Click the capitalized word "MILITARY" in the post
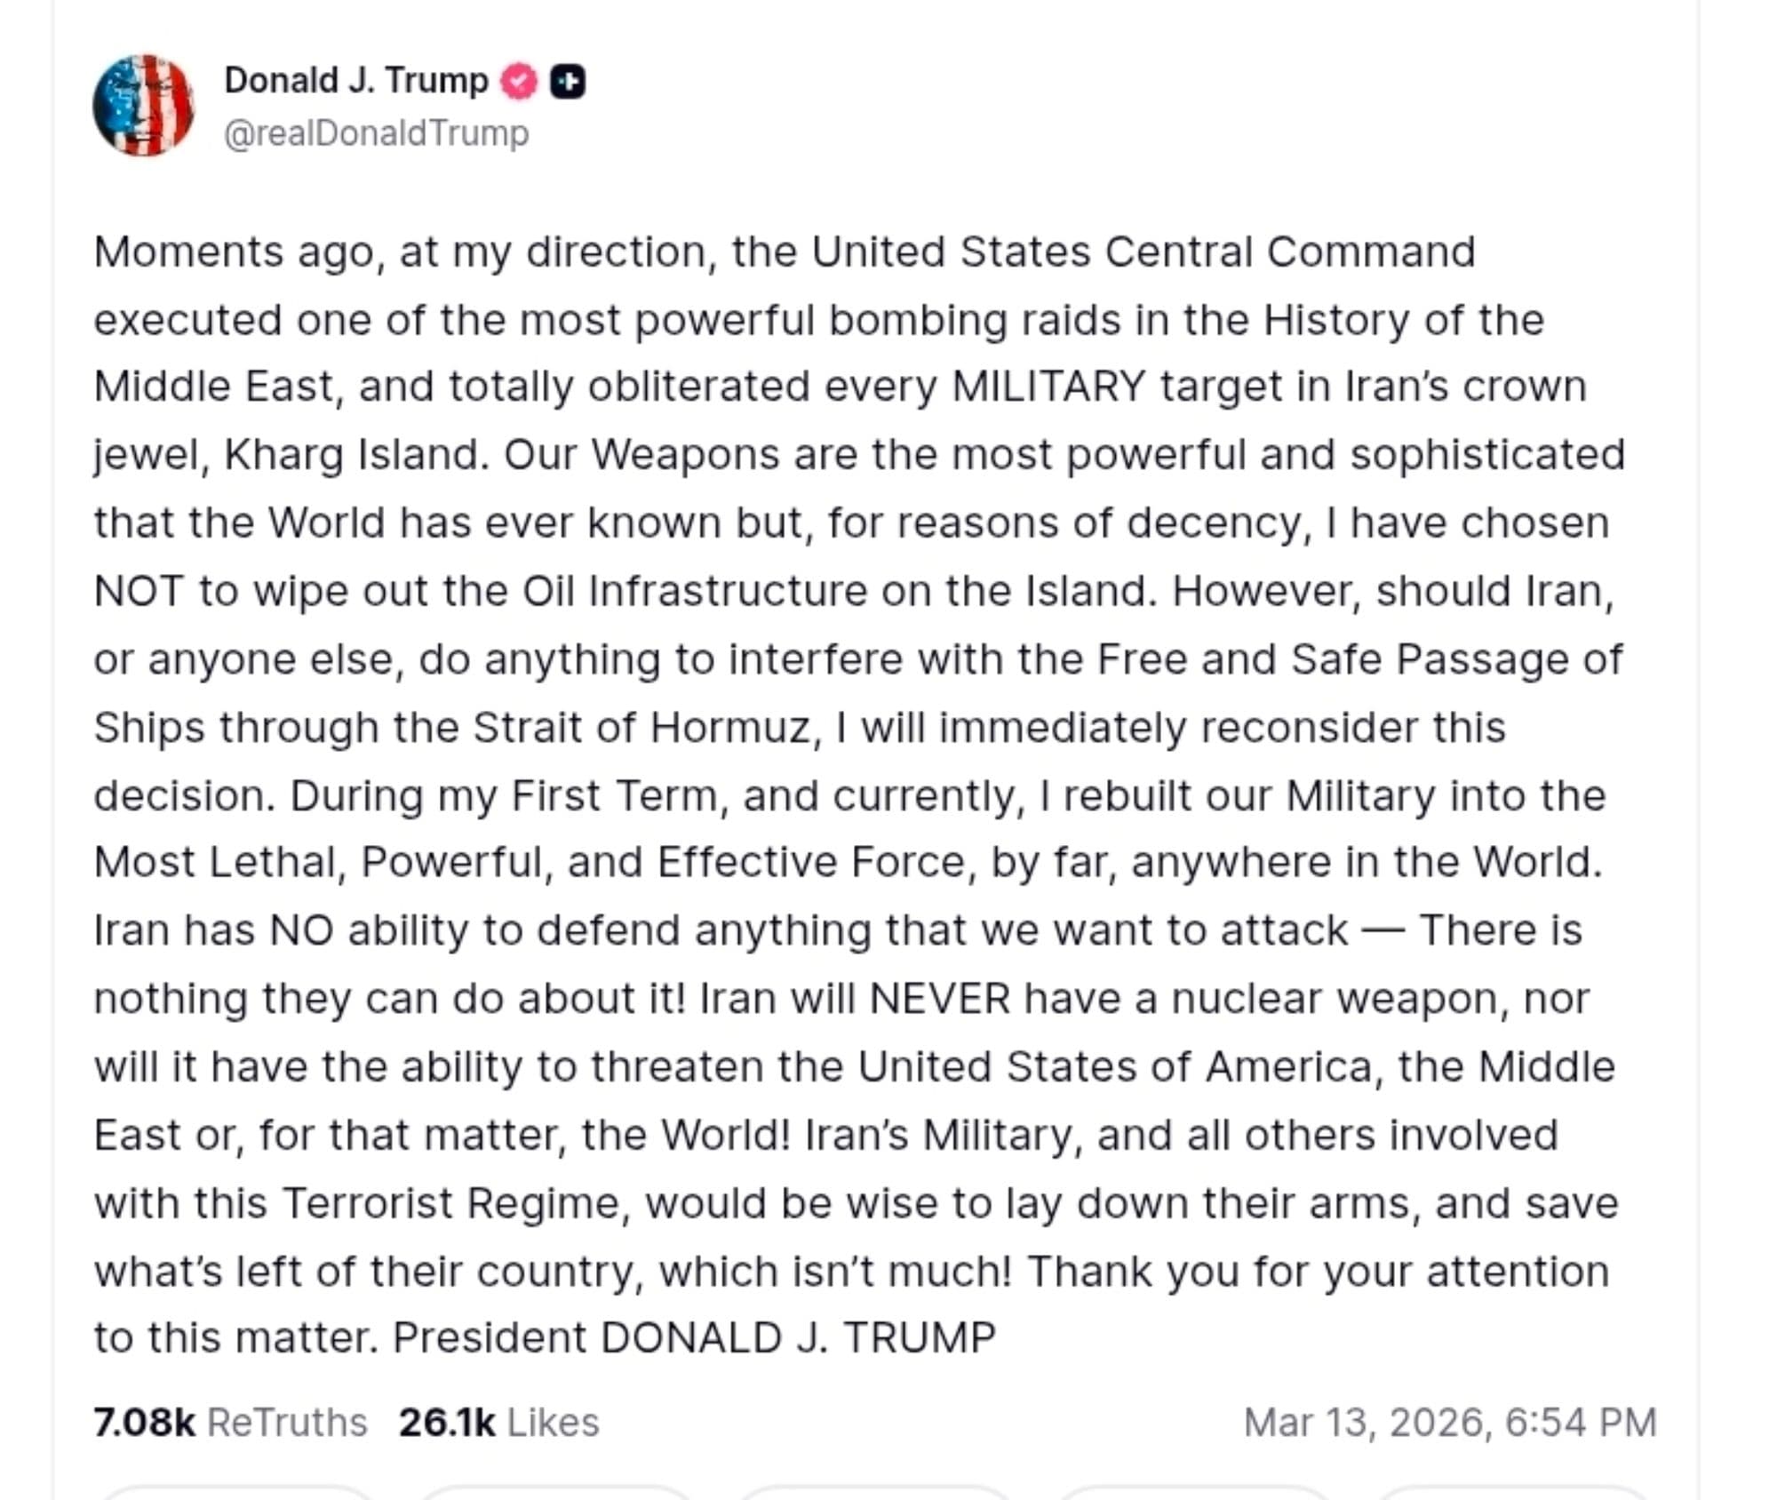The width and height of the screenshot is (1777, 1500). [1048, 387]
